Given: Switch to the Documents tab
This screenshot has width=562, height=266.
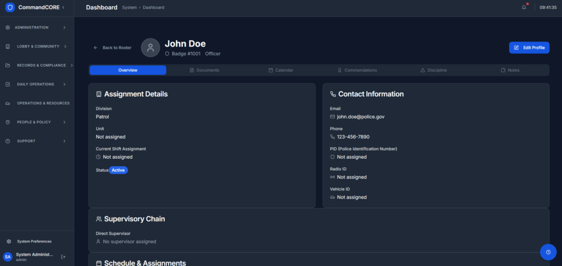Looking at the screenshot, I should [204, 70].
